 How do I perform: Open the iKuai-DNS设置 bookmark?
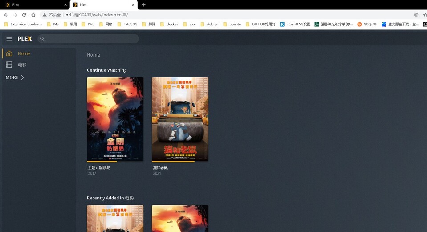click(x=295, y=24)
